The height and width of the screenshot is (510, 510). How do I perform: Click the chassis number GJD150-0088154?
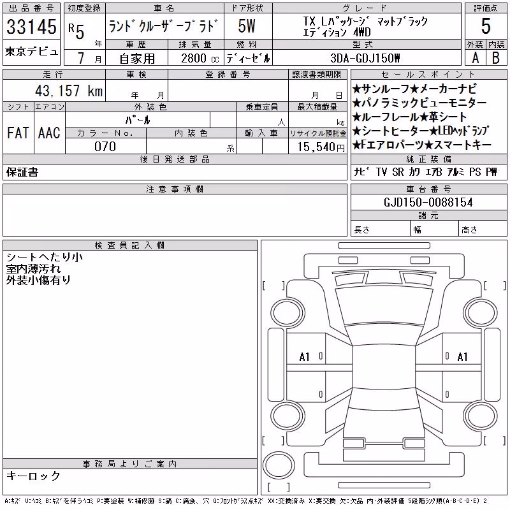[x=428, y=203]
